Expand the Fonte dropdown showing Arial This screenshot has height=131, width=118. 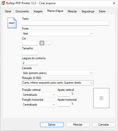coord(58,33)
